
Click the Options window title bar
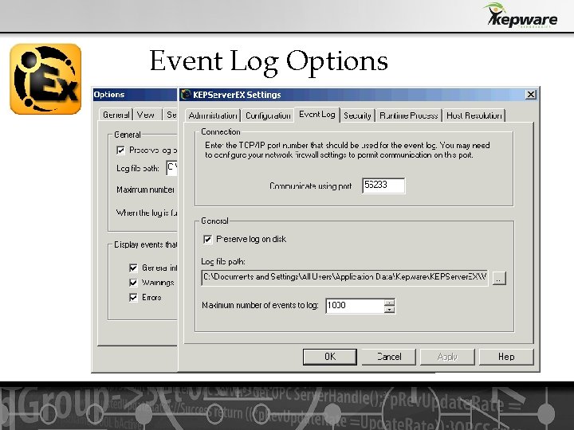pyautogui.click(x=135, y=94)
